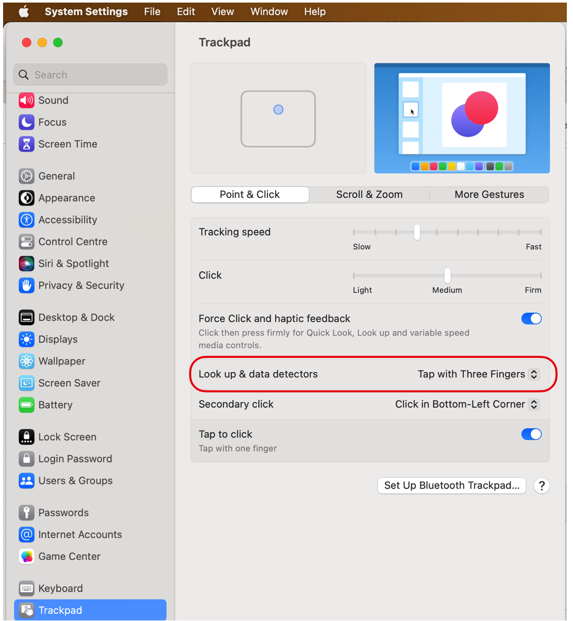Image resolution: width=573 pixels, height=621 pixels.
Task: Click the Users & Groups icon
Action: [x=26, y=480]
